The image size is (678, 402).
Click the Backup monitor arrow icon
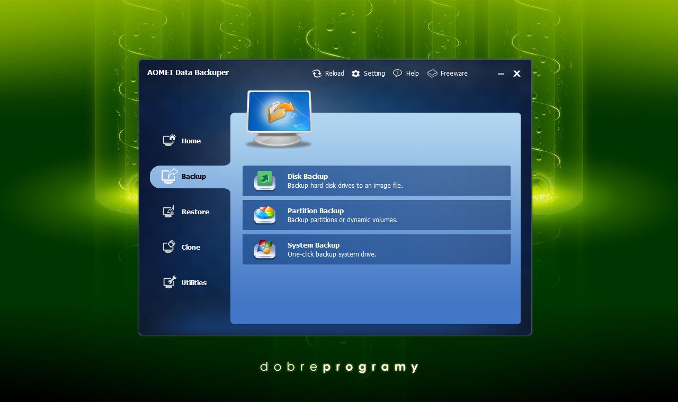point(169,176)
